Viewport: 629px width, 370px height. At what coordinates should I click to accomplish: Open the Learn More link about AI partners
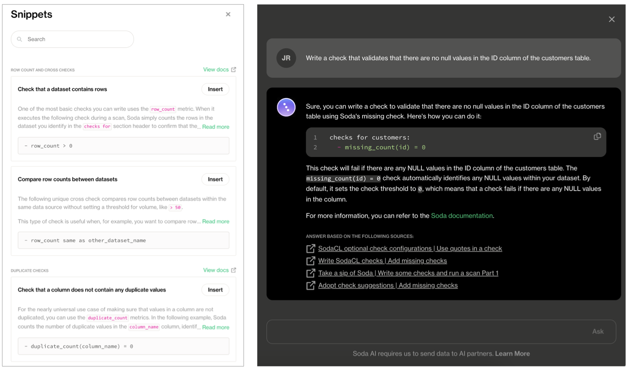click(512, 354)
